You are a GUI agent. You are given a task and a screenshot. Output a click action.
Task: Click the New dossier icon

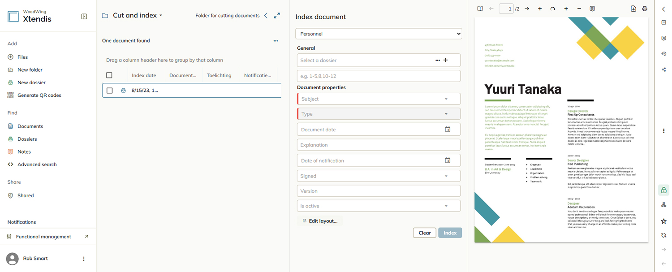tap(11, 82)
